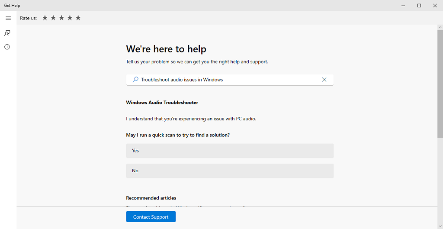Viewport: 443px width, 229px height.
Task: Rate the app five stars
Action: 78,18
